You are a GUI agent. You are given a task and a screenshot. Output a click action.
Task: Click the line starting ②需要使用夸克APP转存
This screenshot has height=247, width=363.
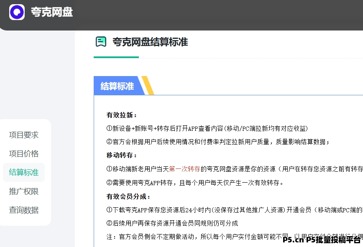click(x=195, y=183)
